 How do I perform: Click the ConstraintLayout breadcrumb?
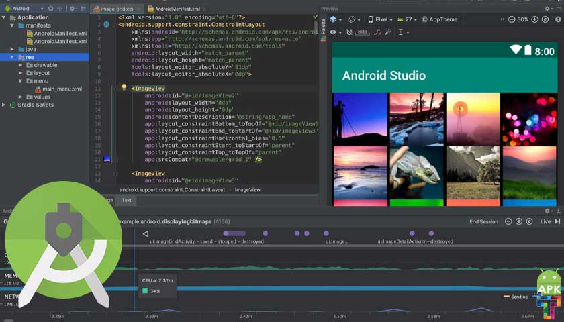(x=173, y=189)
